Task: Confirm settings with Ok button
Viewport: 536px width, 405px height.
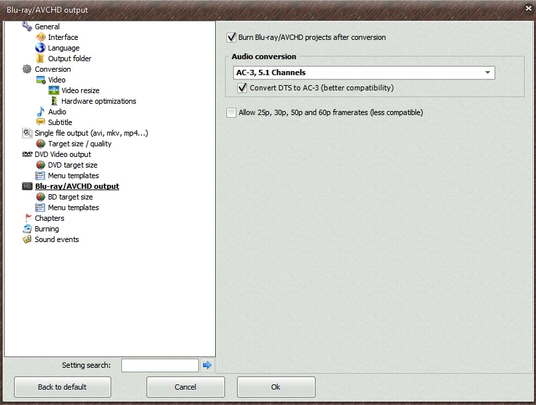Action: 276,387
